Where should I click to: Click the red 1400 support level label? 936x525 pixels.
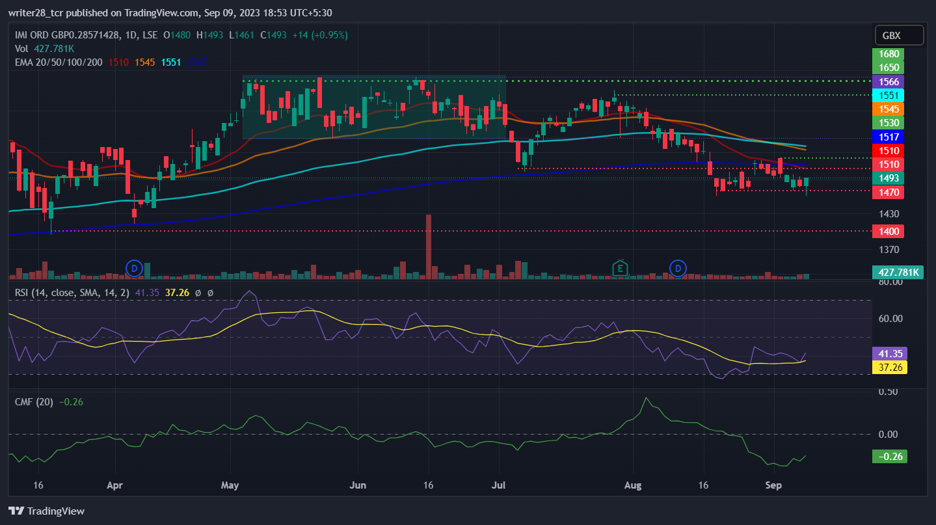pos(889,232)
